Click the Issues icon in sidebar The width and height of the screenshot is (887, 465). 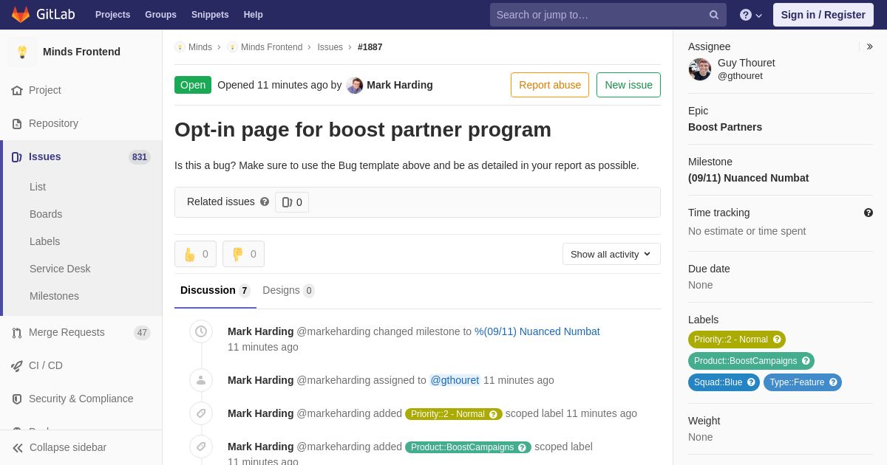coord(17,156)
